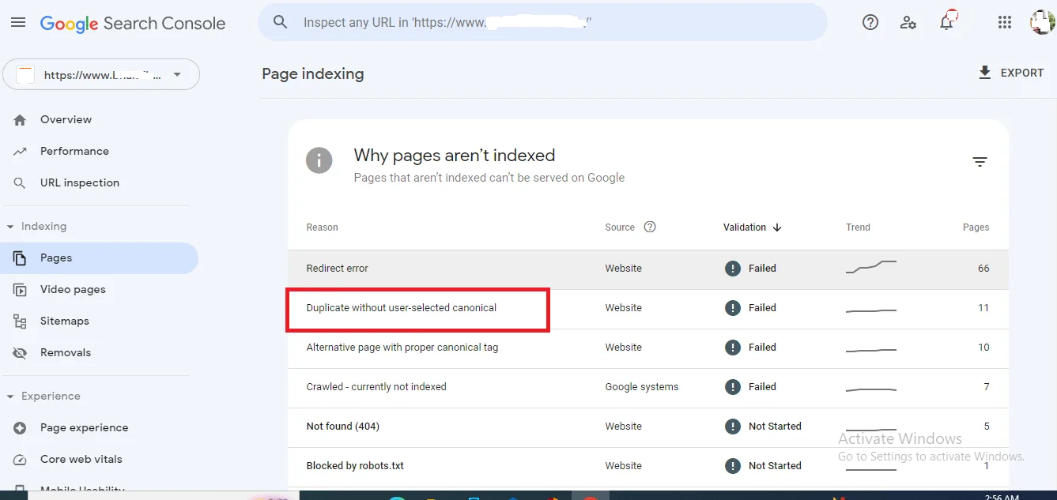View notifications bell icon

pos(947,21)
